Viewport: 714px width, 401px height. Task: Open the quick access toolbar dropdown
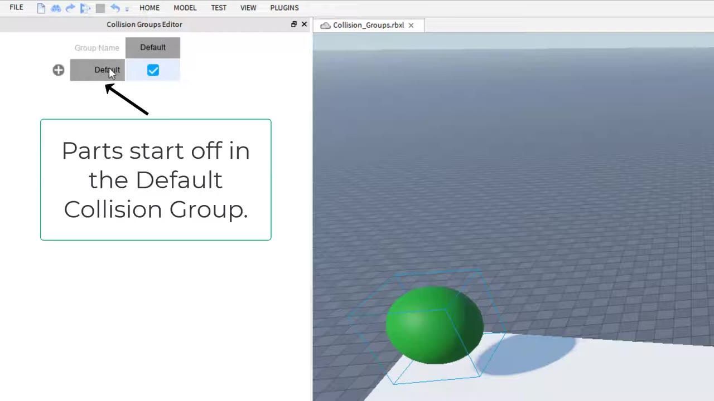pos(127,9)
